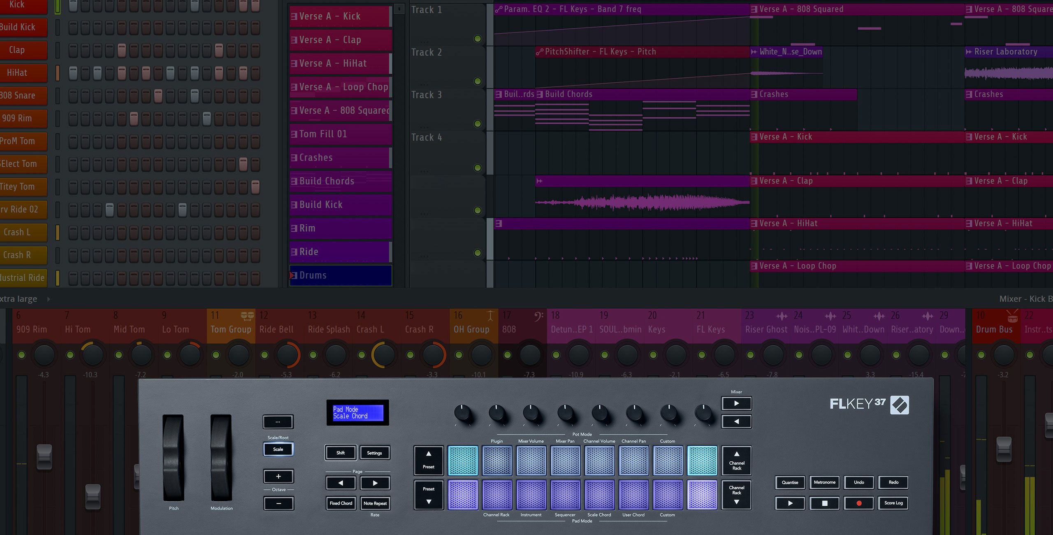The width and height of the screenshot is (1053, 535).
Task: Click the Octave plus button
Action: (278, 476)
